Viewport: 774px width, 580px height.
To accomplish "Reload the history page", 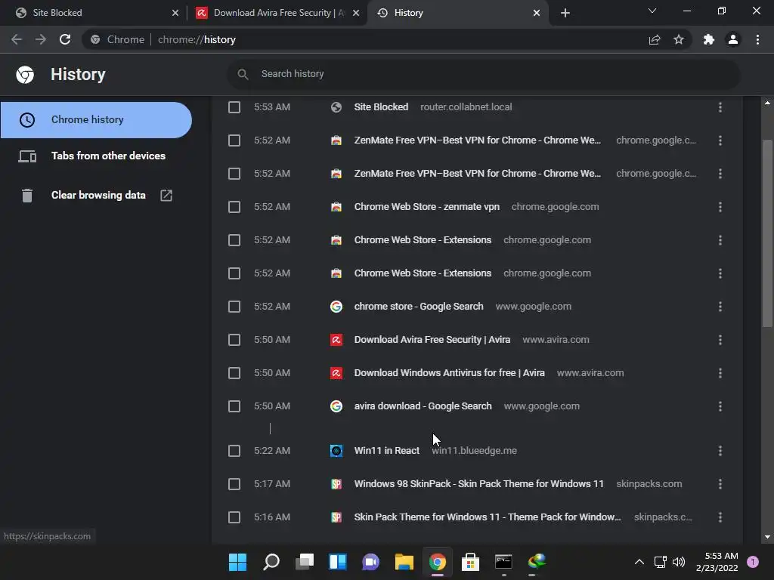I will pyautogui.click(x=65, y=39).
